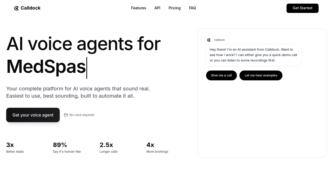The height and width of the screenshot is (186, 331).
Task: Click the Calldock avatar icon in chat
Action: tap(209, 40)
